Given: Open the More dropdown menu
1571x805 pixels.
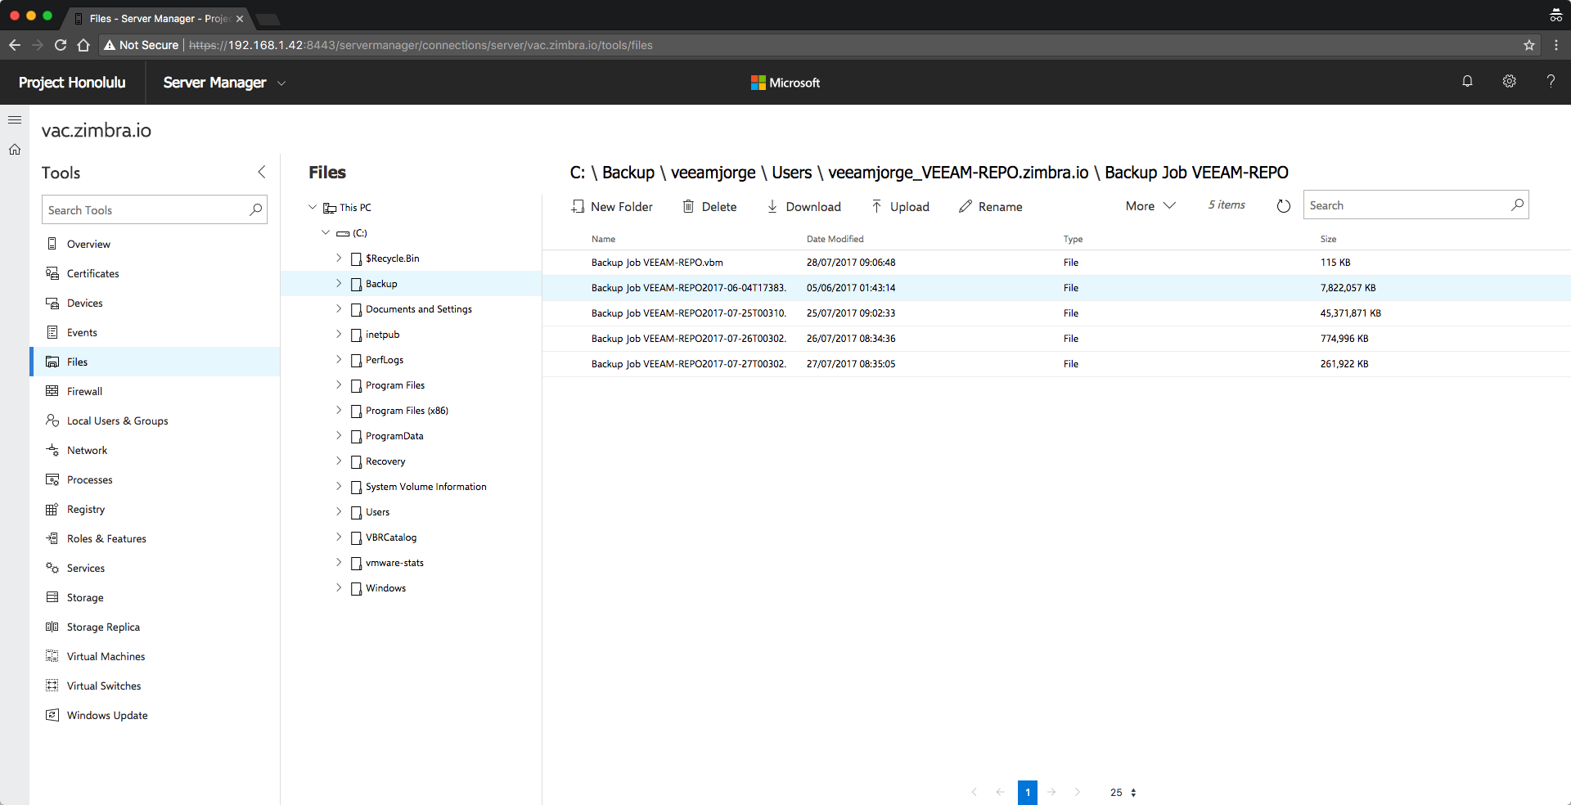Looking at the screenshot, I should 1150,206.
